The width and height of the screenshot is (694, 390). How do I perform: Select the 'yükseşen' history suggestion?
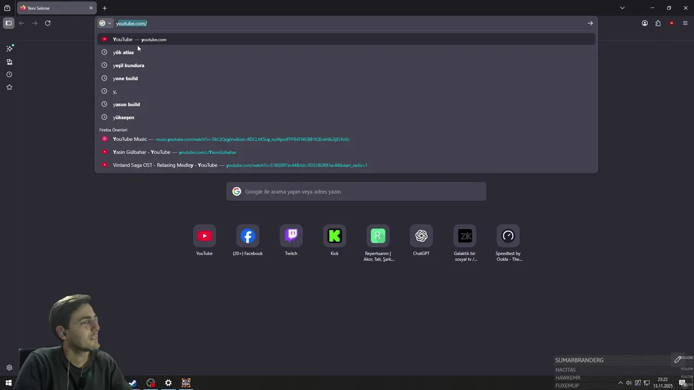tap(346, 117)
